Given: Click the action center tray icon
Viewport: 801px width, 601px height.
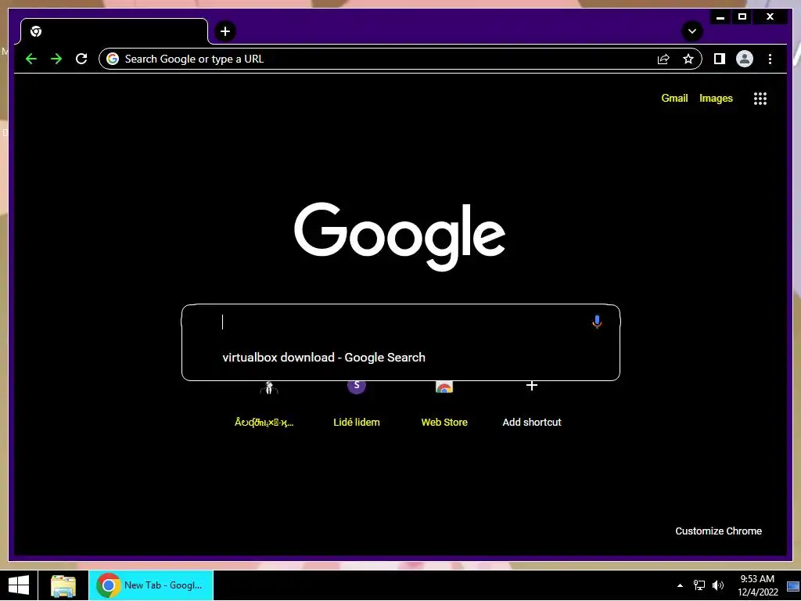Looking at the screenshot, I should tap(793, 585).
